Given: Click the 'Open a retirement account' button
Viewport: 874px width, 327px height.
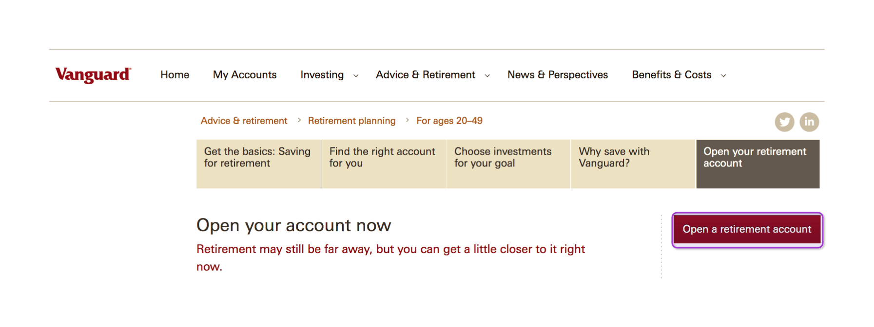Looking at the screenshot, I should pyautogui.click(x=747, y=229).
